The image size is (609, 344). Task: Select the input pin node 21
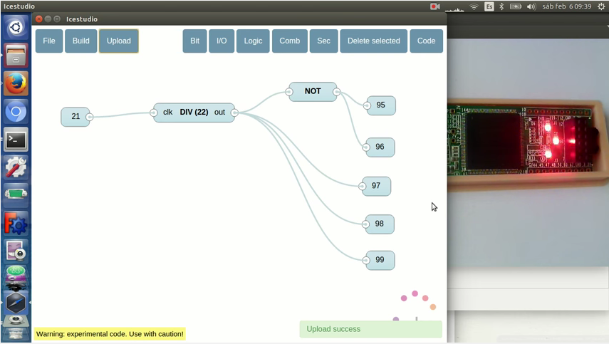click(x=76, y=117)
